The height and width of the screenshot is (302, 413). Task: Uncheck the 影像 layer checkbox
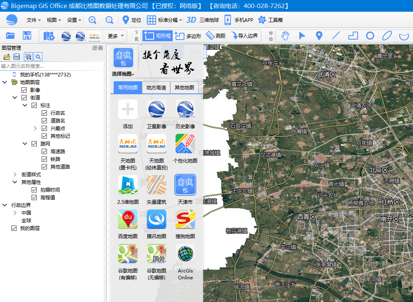point(24,90)
